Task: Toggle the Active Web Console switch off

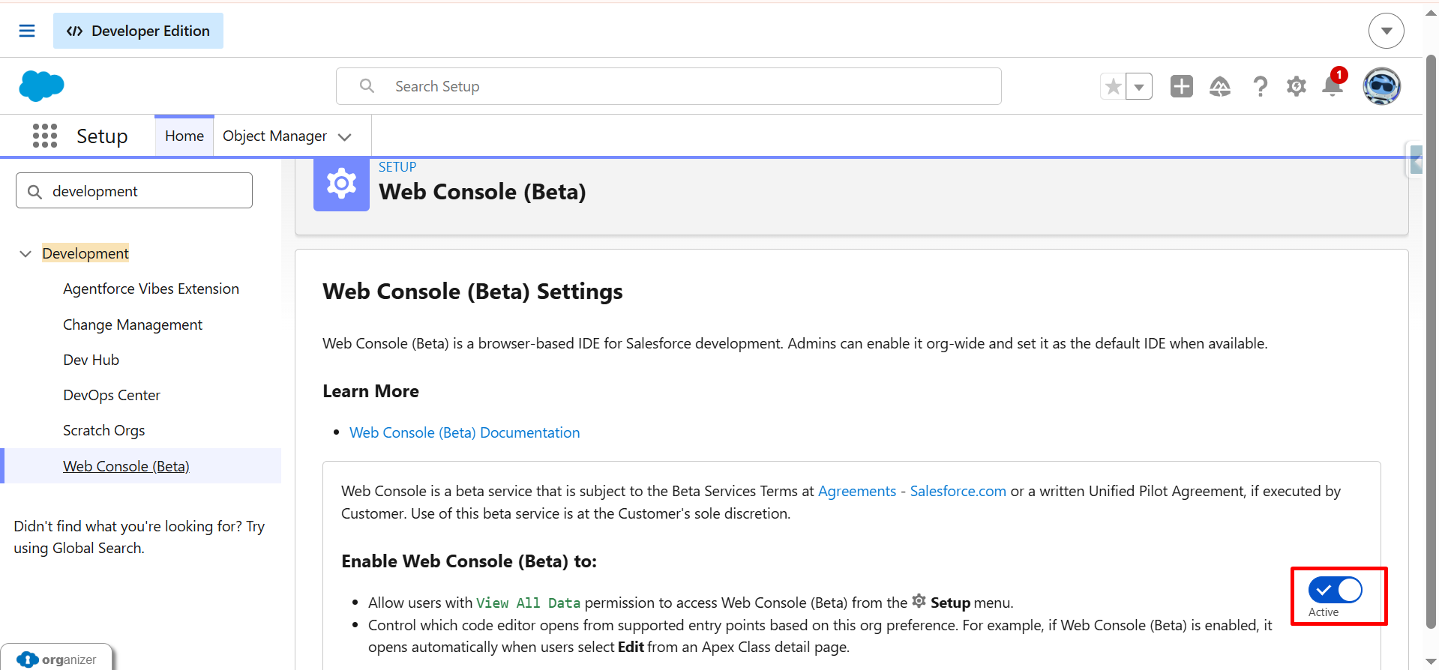Action: [x=1336, y=590]
